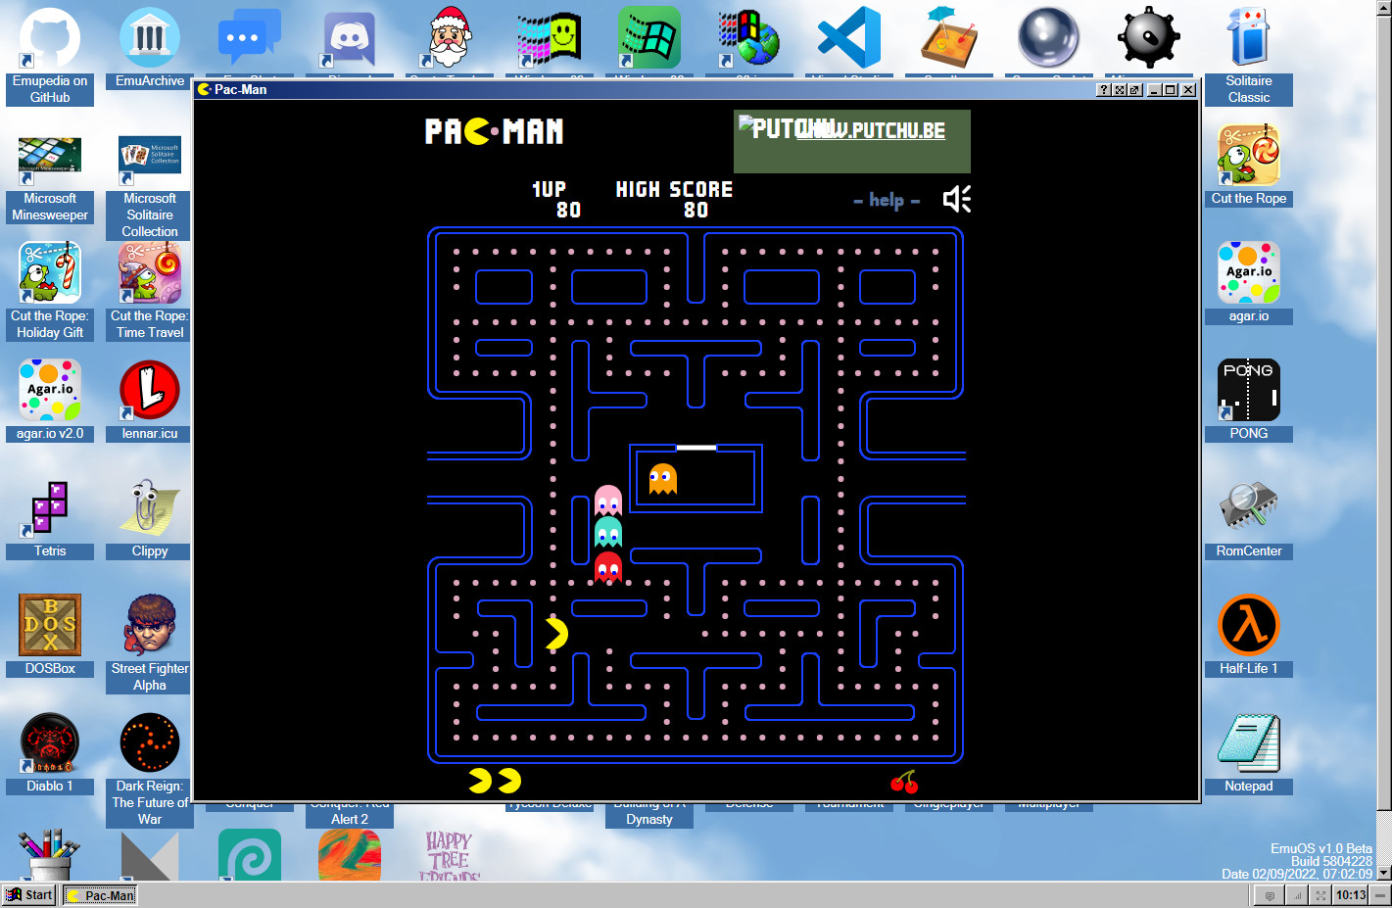Image resolution: width=1392 pixels, height=908 pixels.
Task: Open the Clippy desktop icon
Action: click(x=150, y=517)
